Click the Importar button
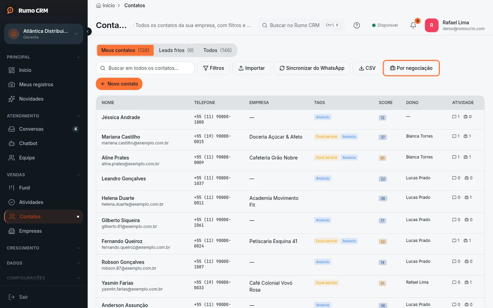This screenshot has width=493, height=308. coord(252,68)
